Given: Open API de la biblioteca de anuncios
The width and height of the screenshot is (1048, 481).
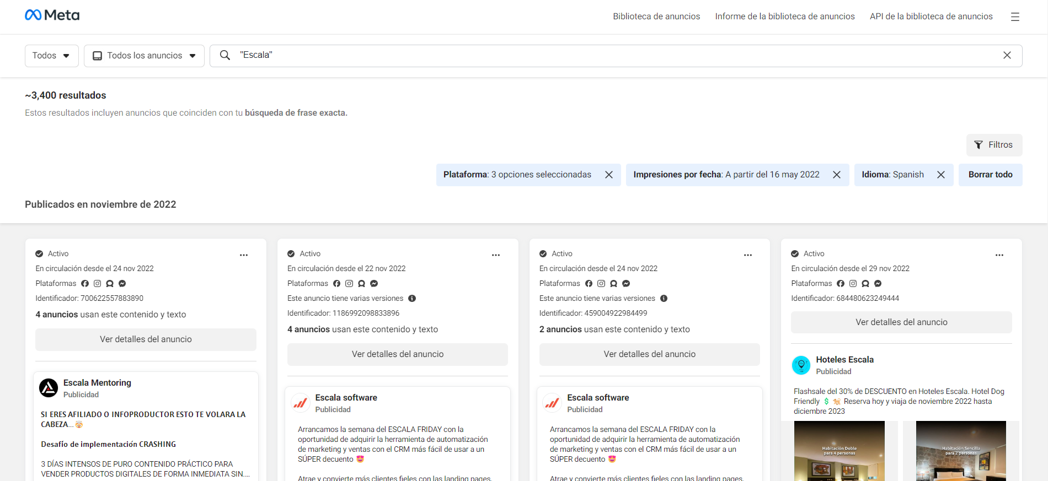Looking at the screenshot, I should point(931,17).
